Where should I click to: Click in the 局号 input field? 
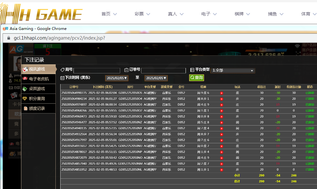coord(97,71)
